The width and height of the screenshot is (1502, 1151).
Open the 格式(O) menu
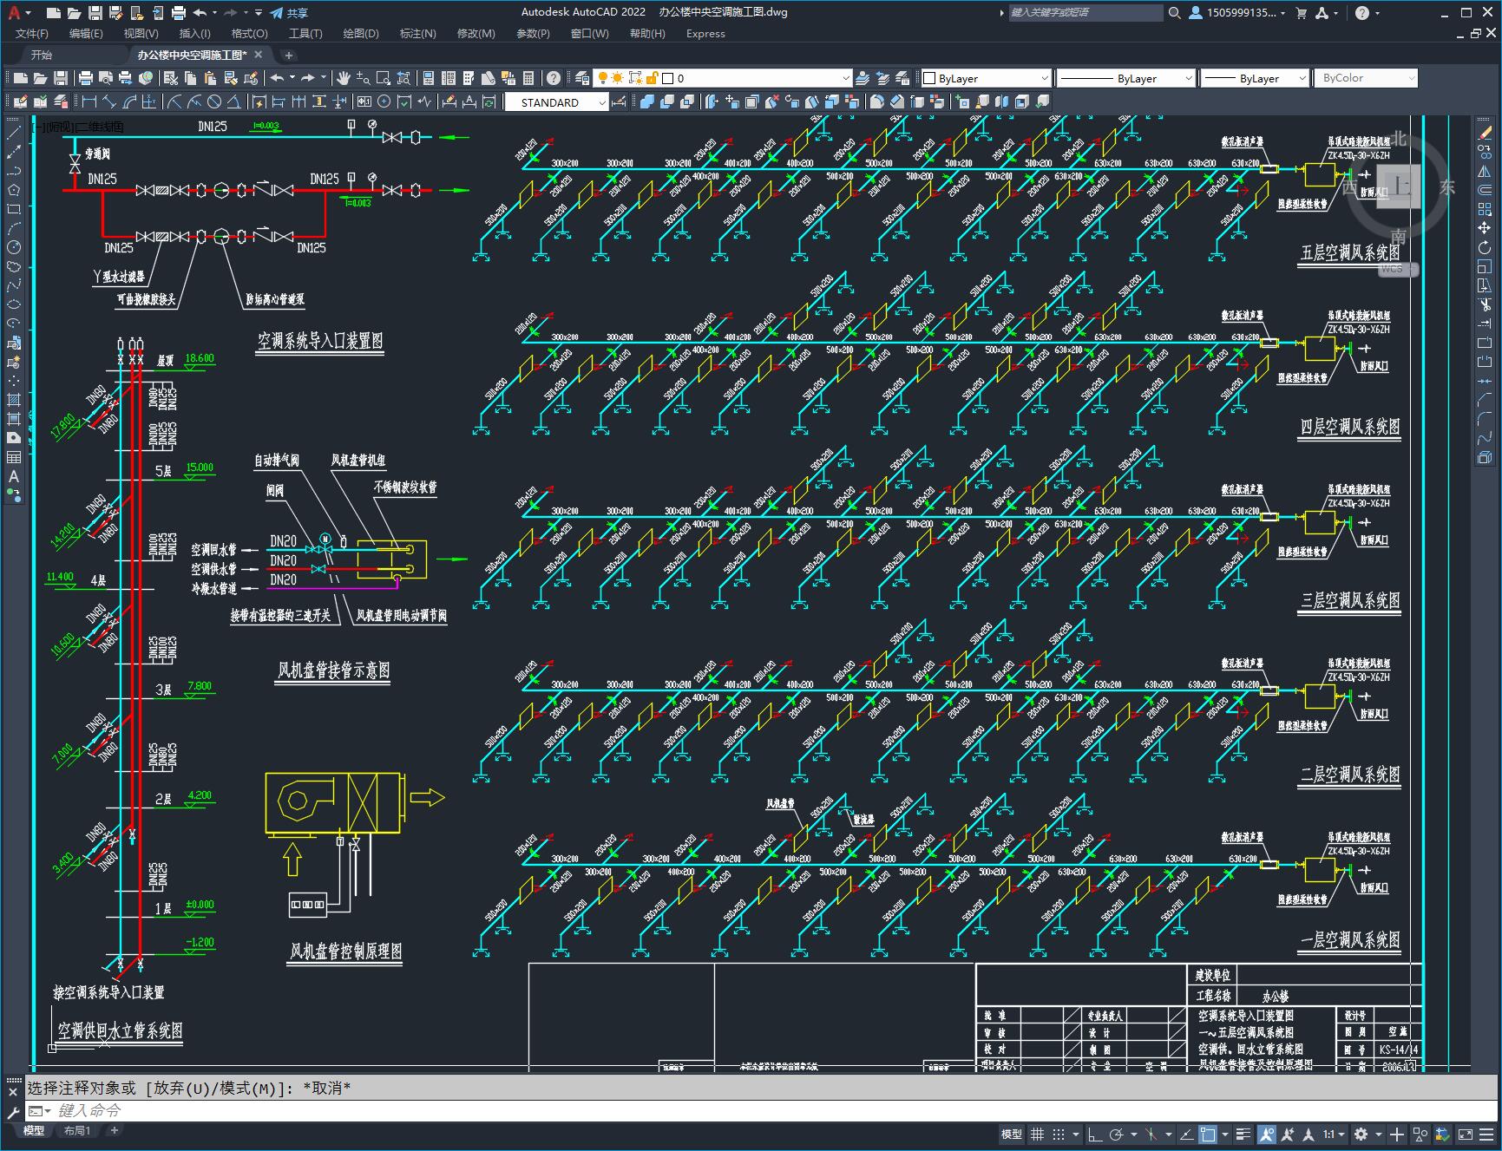(x=249, y=33)
